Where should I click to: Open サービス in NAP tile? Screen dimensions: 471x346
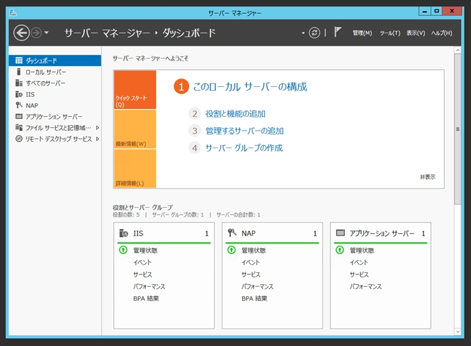251,274
